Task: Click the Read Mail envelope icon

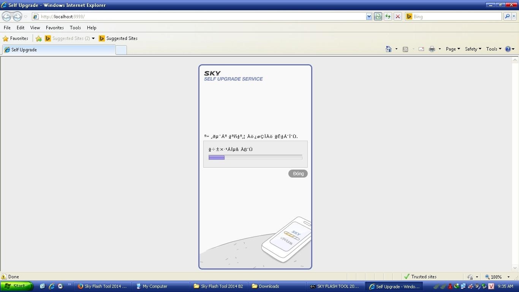Action: tap(421, 49)
